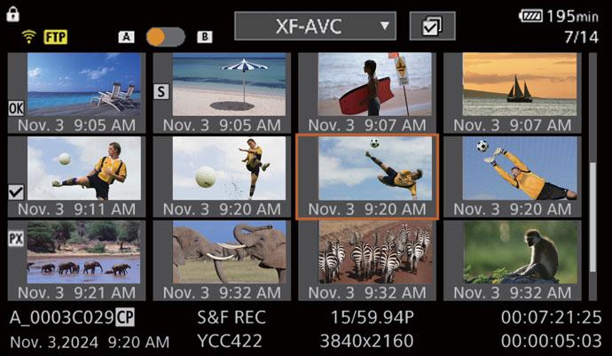Click the battery level icon
The width and height of the screenshot is (612, 356).
point(532,16)
